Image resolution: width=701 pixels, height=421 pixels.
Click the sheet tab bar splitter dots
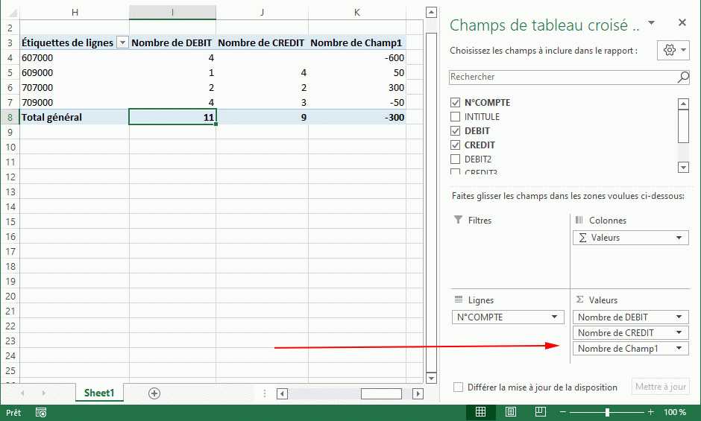click(x=265, y=393)
